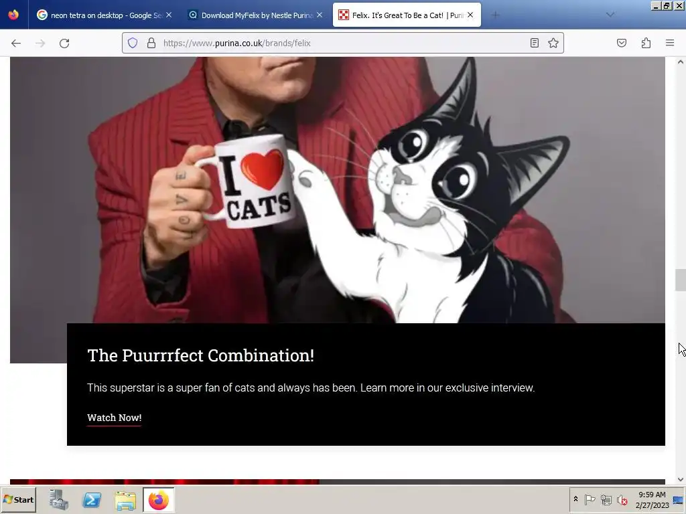The image size is (686, 514).
Task: Open muted volume tray icon
Action: coord(622,499)
